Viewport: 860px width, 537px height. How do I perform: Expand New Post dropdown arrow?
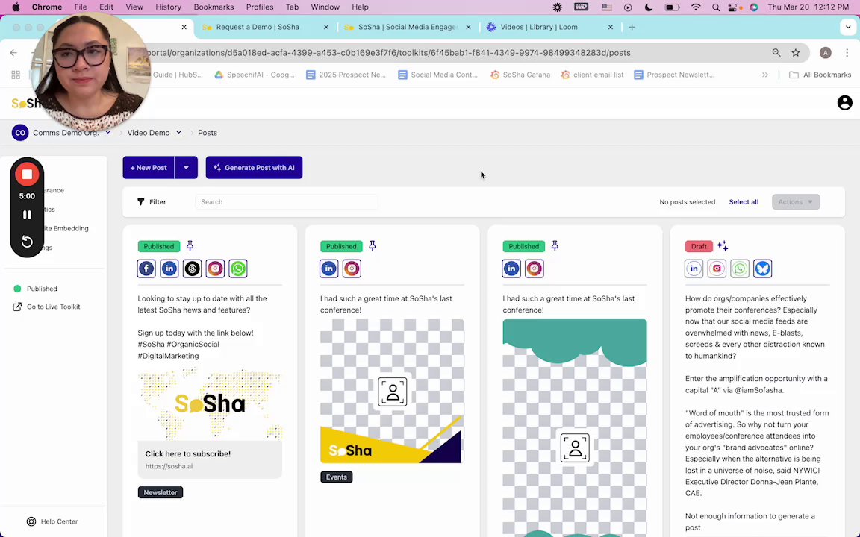point(187,168)
